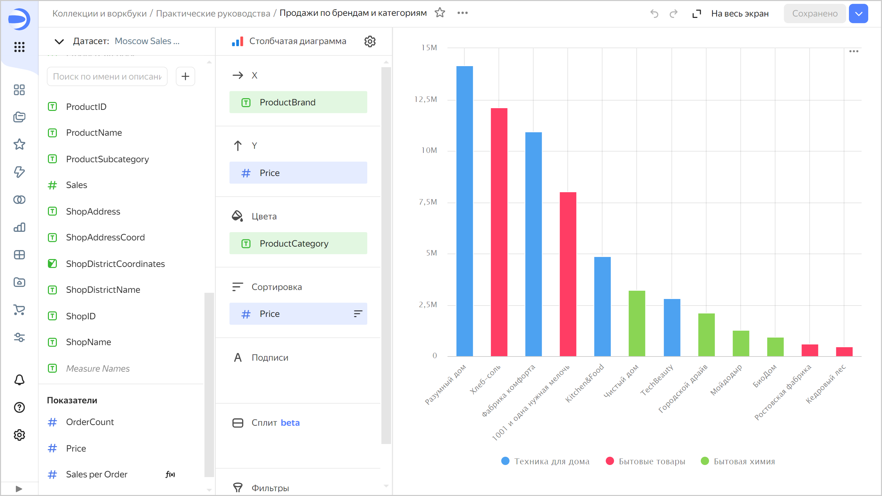882x496 pixels.
Task: Open chart three-dots menu
Action: (854, 51)
